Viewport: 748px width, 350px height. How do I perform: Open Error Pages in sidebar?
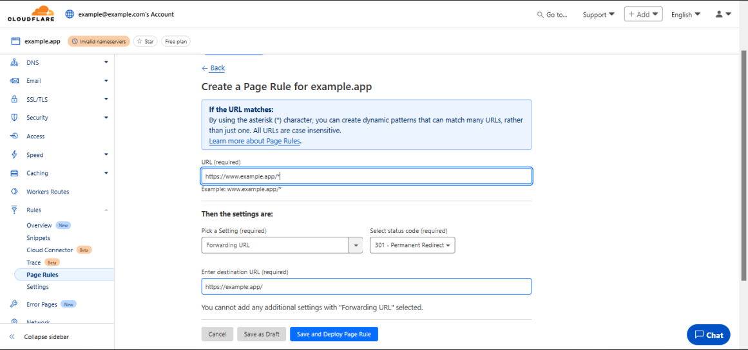point(42,304)
